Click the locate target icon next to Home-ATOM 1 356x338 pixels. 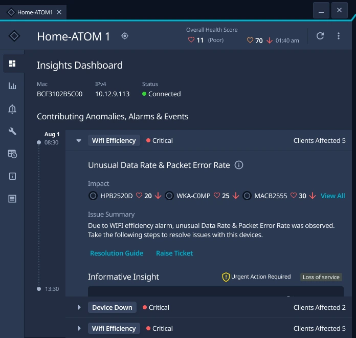pos(125,36)
